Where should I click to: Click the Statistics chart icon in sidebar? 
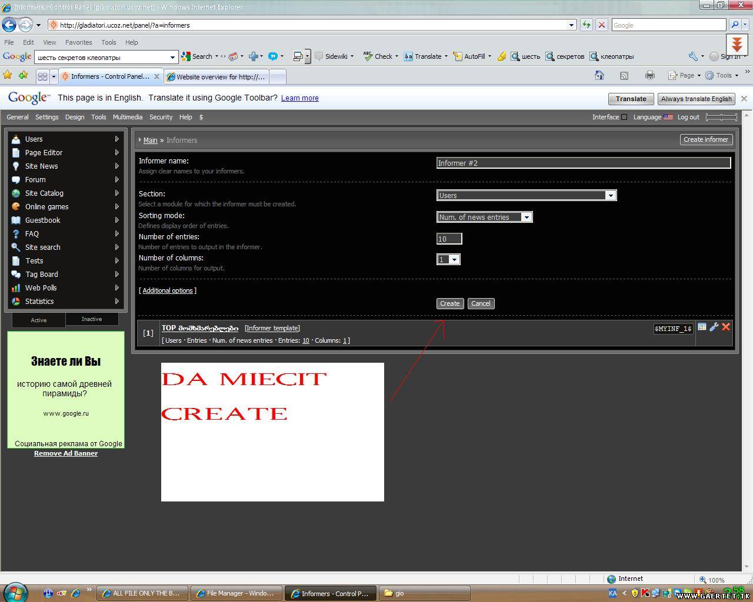[x=16, y=302]
